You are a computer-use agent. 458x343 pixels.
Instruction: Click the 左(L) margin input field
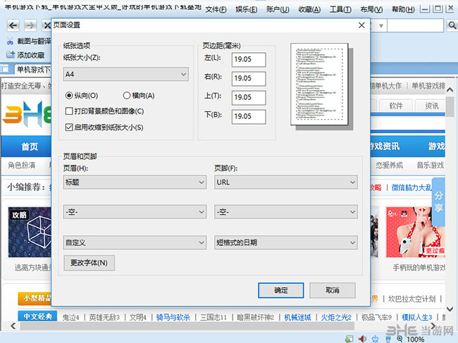tap(249, 59)
